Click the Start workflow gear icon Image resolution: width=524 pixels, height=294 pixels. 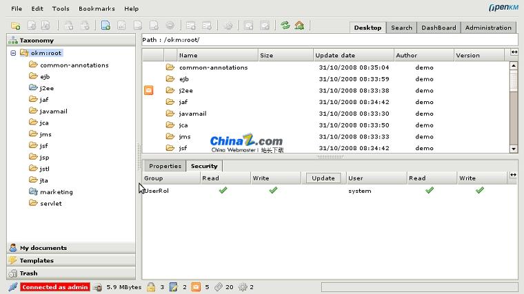click(228, 25)
